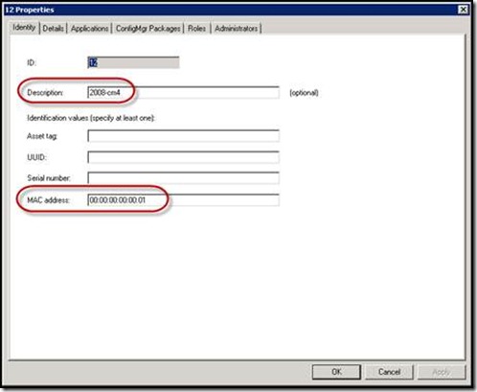Viewport: 477px width, 392px height.
Task: Click the MAC address label
Action: (48, 200)
